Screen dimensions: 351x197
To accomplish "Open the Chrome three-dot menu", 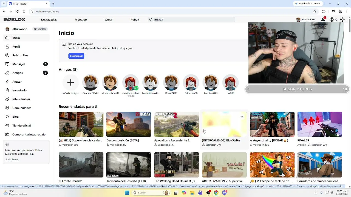I will click(347, 11).
